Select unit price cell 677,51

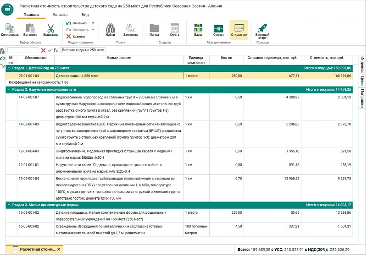click(x=272, y=76)
